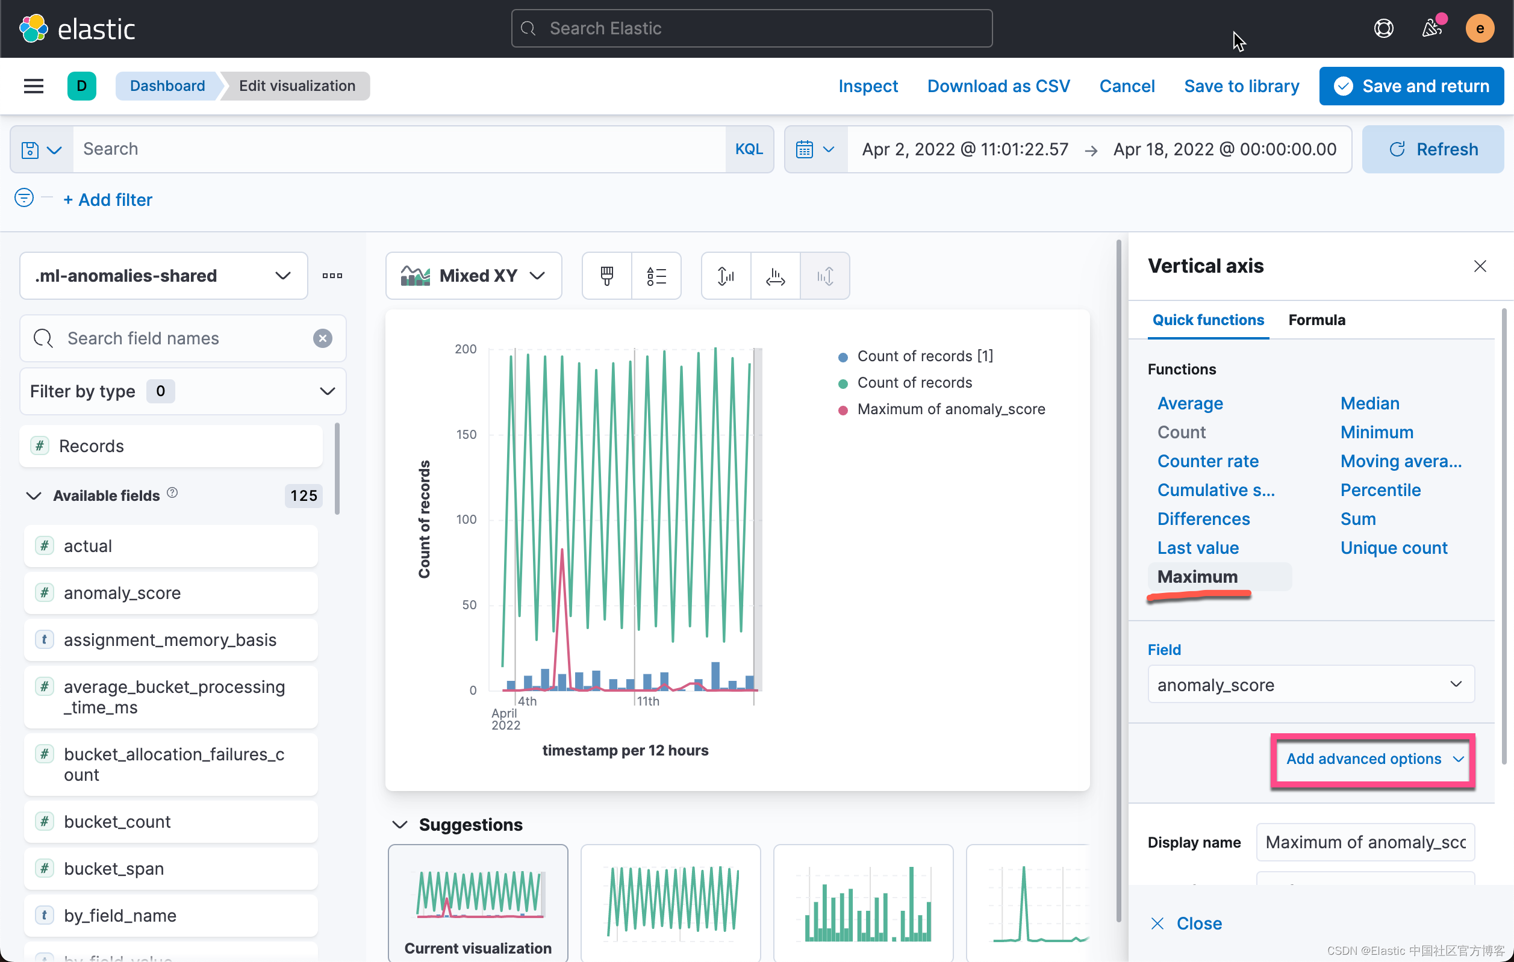Switch to the Formula tab
The width and height of the screenshot is (1514, 962).
(x=1316, y=320)
